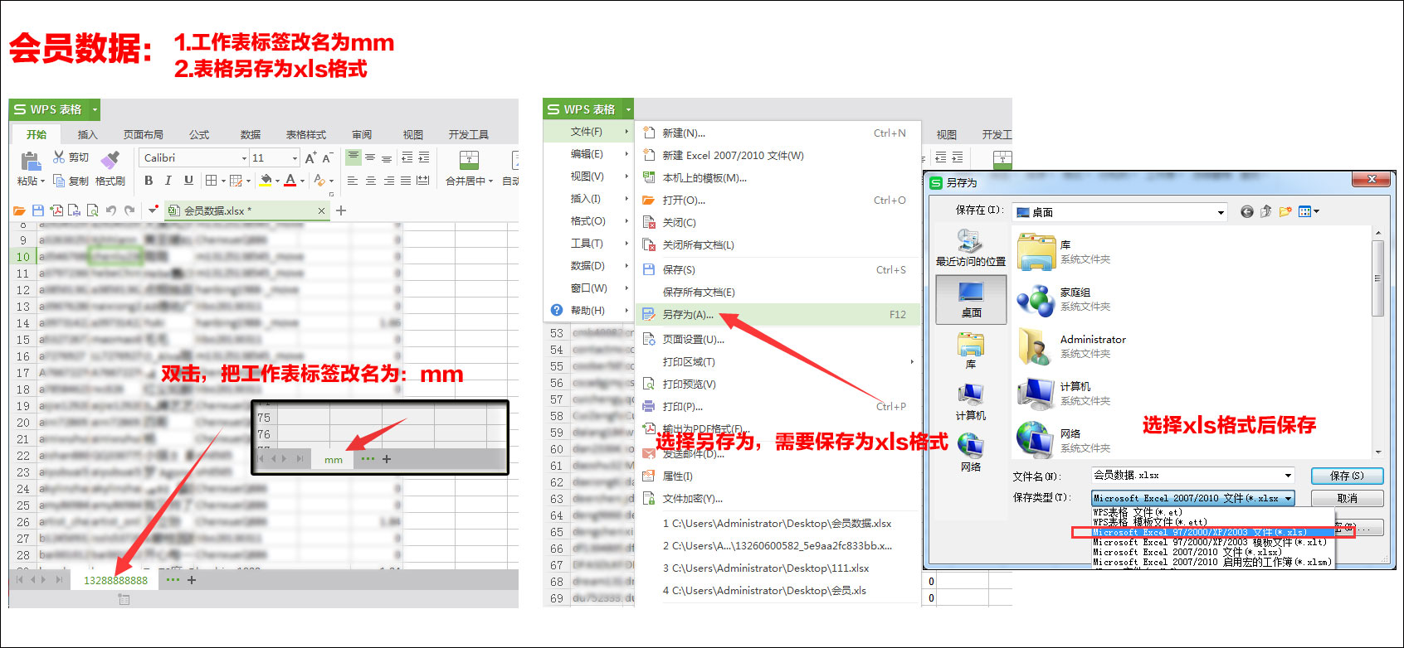
Task: Click the back arrow icon in the Save As dialog
Action: 1246,212
